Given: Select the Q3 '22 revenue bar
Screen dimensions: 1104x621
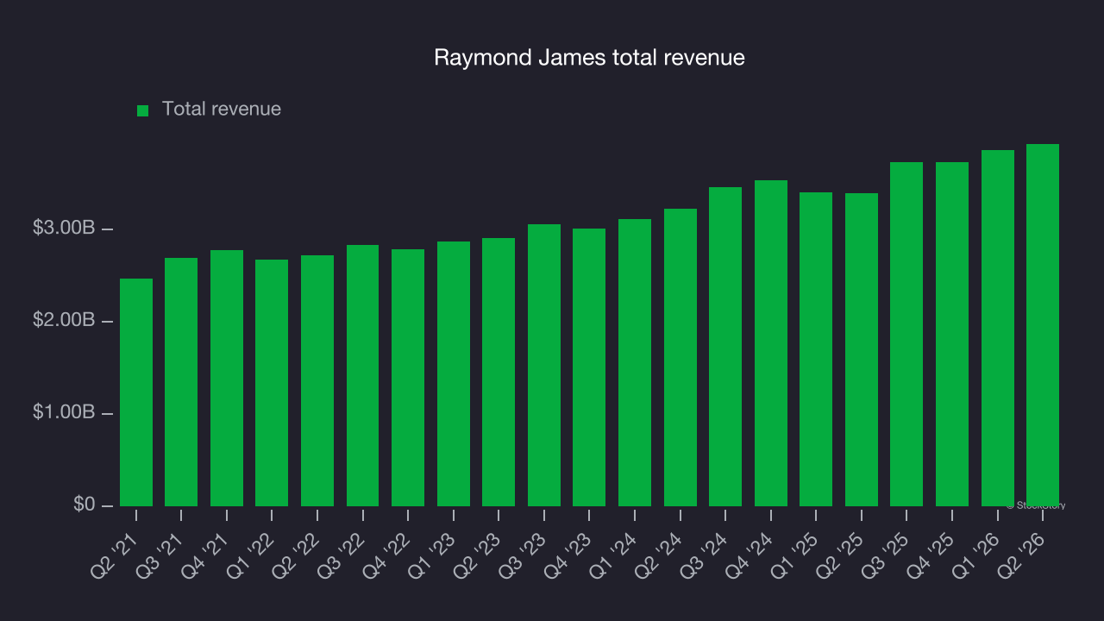Looking at the screenshot, I should tap(362, 375).
